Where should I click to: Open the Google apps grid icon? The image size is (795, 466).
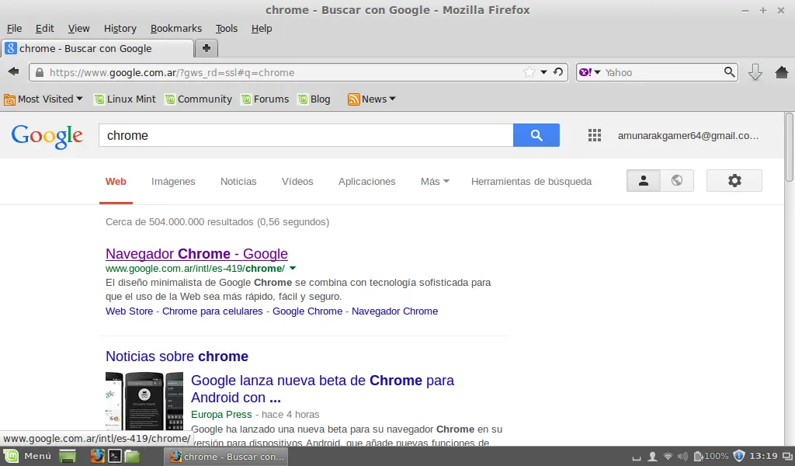594,135
